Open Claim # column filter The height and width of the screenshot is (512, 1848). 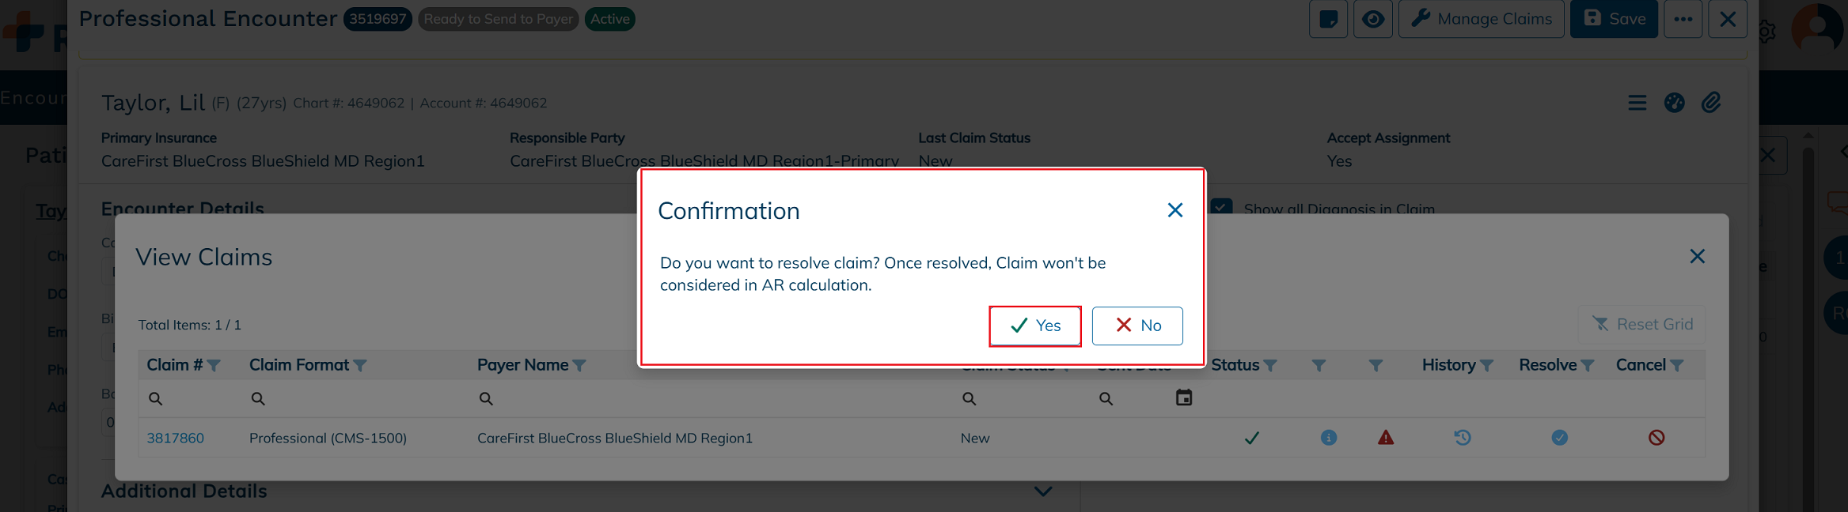pos(214,366)
